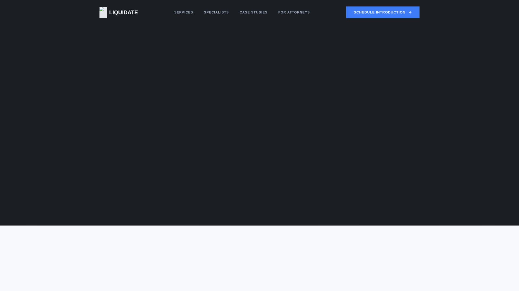Image resolution: width=519 pixels, height=291 pixels.
Task: Open Case Studies from the navbar
Action: (253, 12)
